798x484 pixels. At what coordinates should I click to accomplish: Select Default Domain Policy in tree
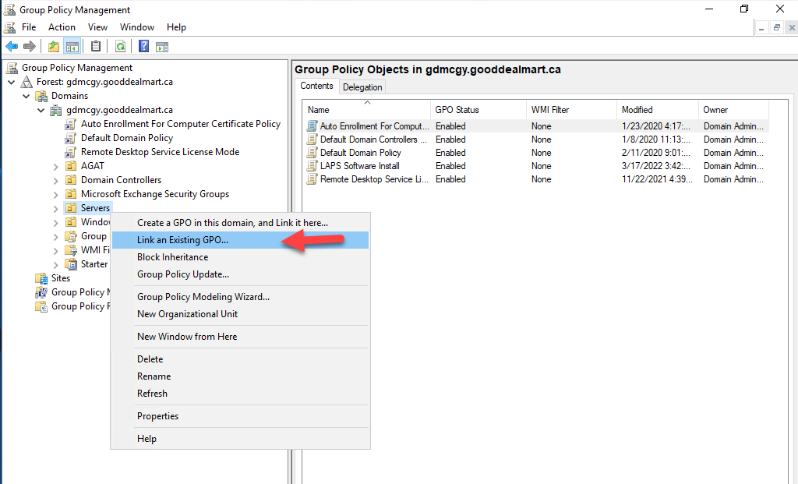point(126,138)
